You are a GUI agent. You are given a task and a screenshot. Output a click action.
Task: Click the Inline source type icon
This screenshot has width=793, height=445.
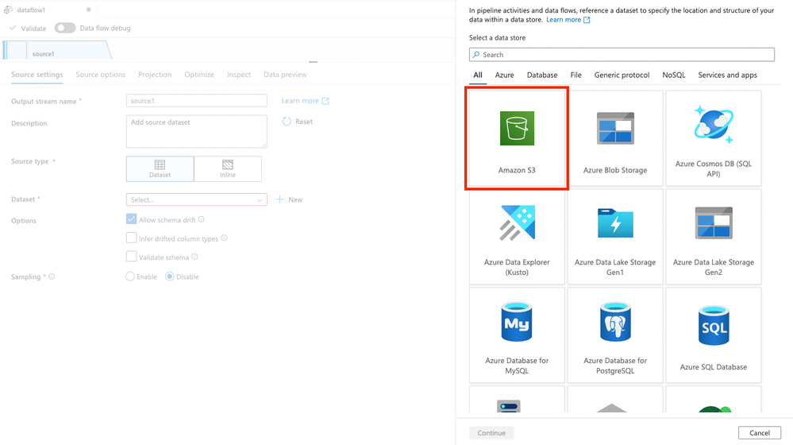point(228,164)
